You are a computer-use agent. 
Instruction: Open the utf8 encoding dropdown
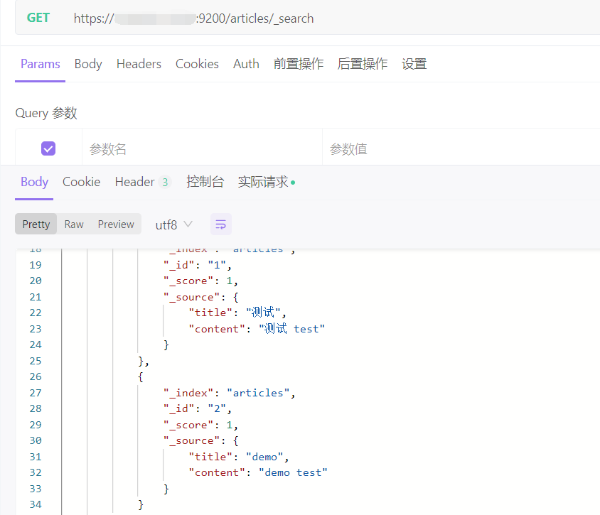tap(174, 224)
